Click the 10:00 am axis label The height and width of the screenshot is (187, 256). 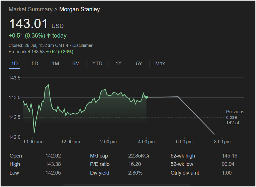coord(33,142)
